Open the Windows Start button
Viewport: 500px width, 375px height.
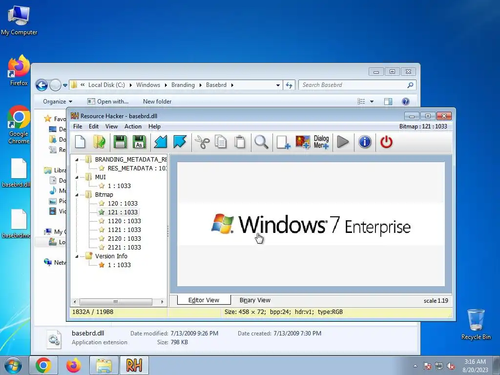pos(13,365)
